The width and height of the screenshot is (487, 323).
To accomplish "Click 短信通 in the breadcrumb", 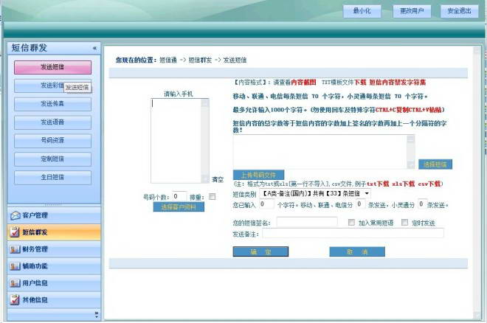I will point(168,60).
